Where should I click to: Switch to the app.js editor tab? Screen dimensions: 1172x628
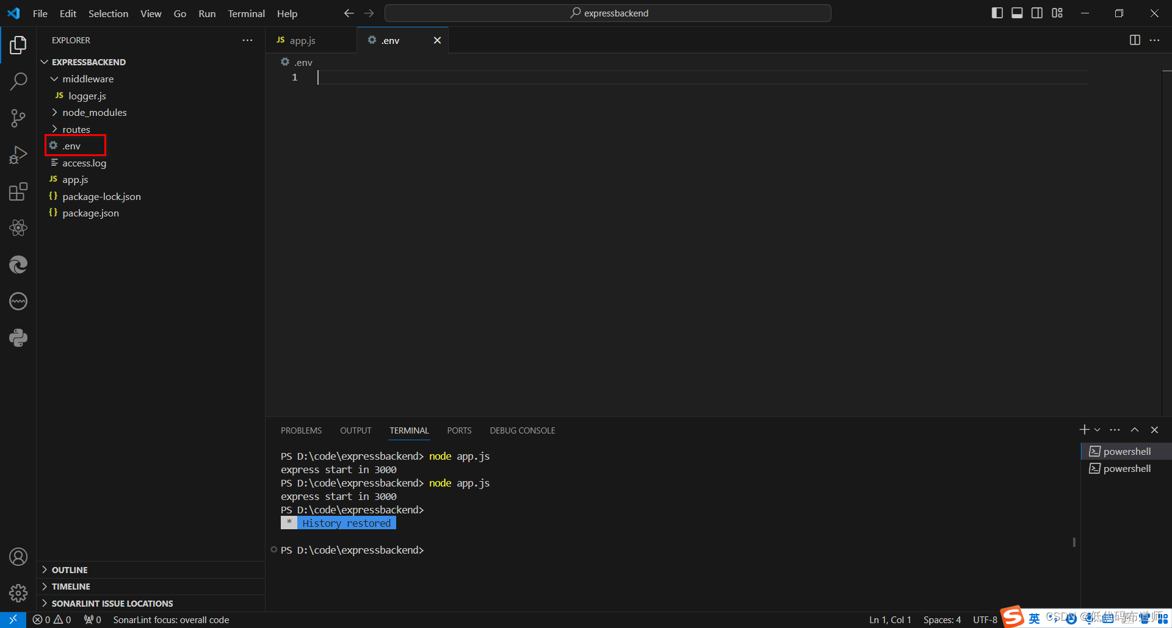pyautogui.click(x=302, y=40)
